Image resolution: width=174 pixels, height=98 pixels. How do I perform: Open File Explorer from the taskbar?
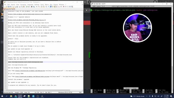(x=11, y=96)
